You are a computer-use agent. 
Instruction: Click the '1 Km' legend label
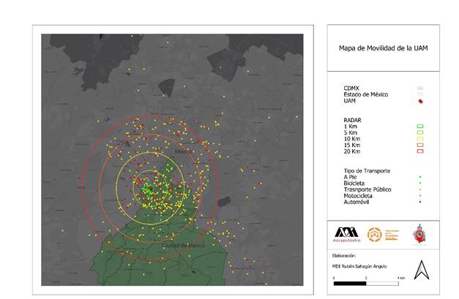tap(351, 126)
